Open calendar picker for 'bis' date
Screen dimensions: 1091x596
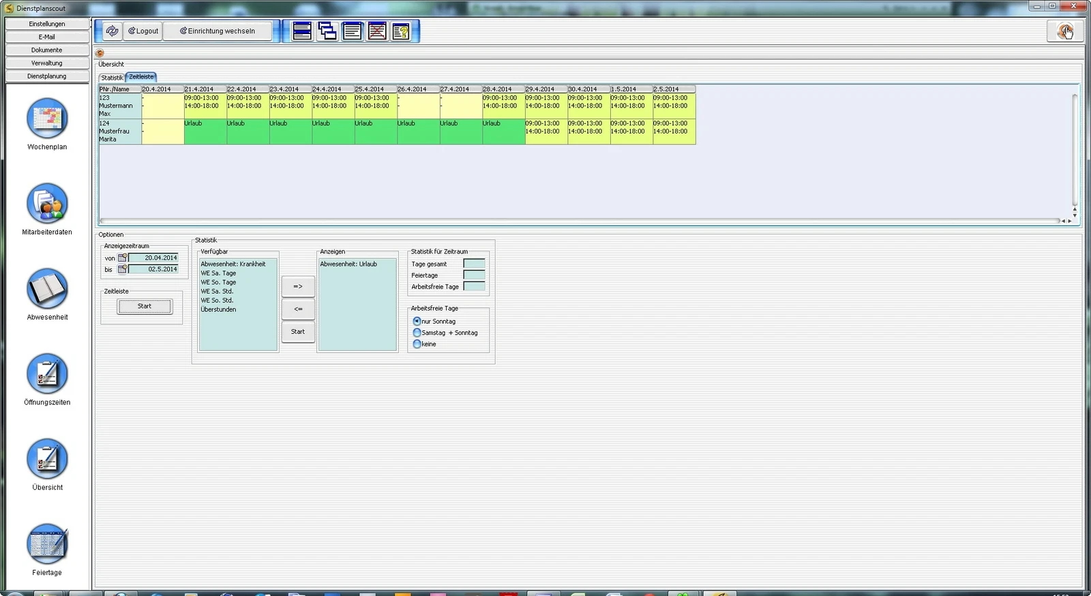click(123, 269)
